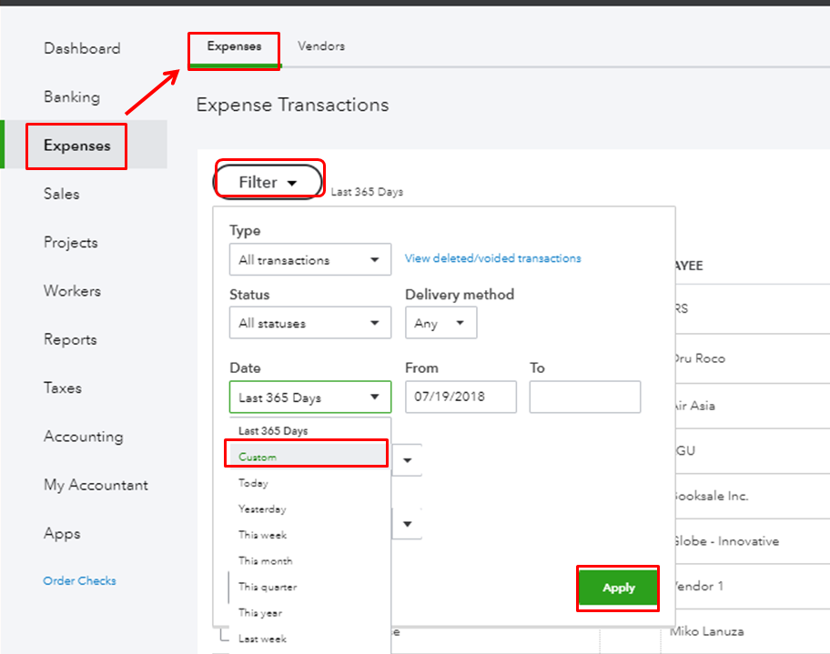Choose This month date option
This screenshot has height=654, width=830.
266,560
